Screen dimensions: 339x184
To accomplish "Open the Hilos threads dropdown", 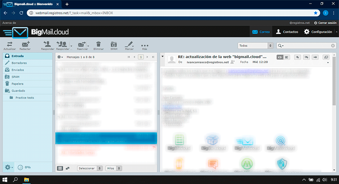I will pyautogui.click(x=114, y=168).
